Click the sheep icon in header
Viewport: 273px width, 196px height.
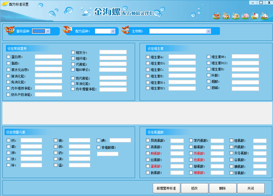236,16
